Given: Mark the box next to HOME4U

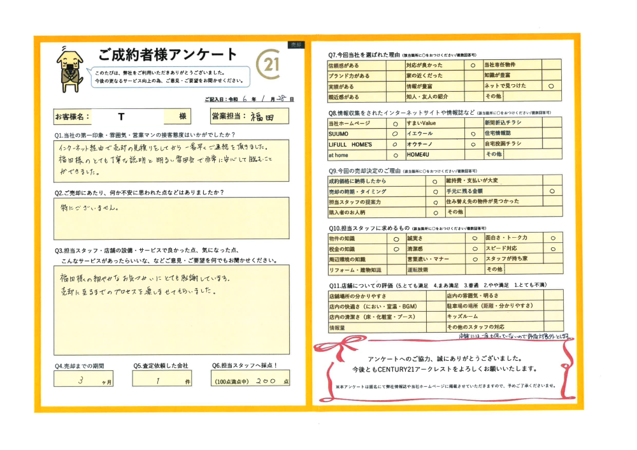Looking at the screenshot, I should [x=472, y=155].
